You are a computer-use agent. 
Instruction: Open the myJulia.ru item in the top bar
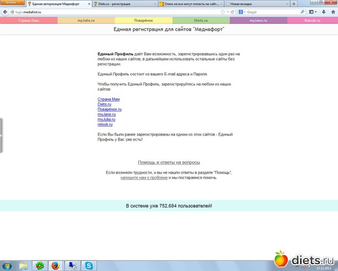coord(85,20)
